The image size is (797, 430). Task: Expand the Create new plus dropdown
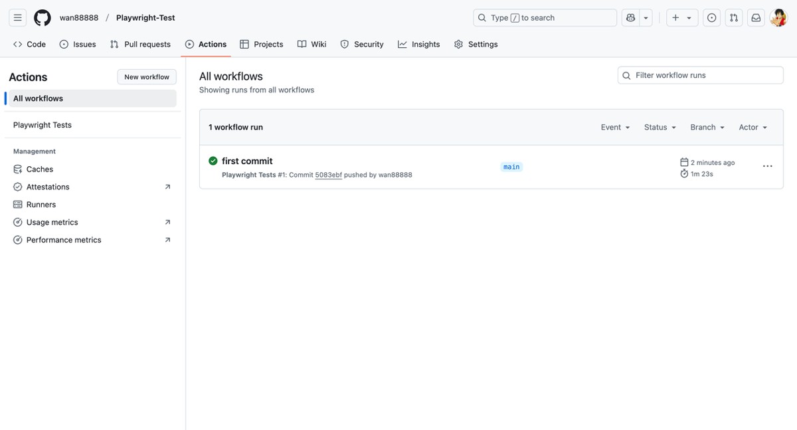point(681,18)
